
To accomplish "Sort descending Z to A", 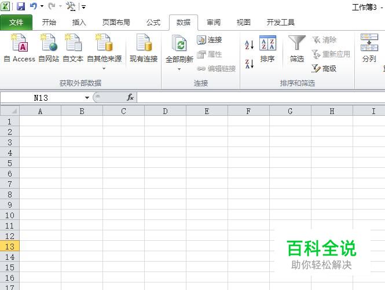I will click(x=249, y=64).
